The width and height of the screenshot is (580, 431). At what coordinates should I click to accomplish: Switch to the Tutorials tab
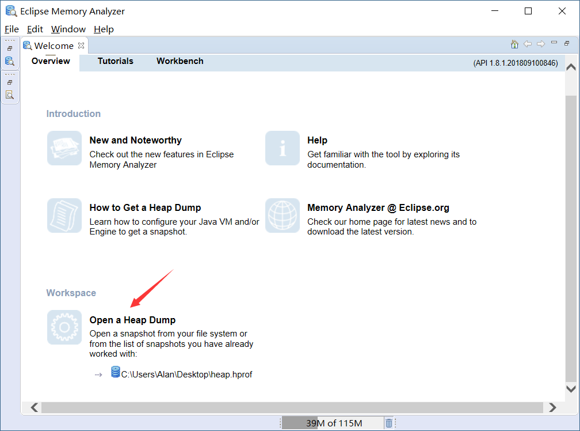[116, 61]
